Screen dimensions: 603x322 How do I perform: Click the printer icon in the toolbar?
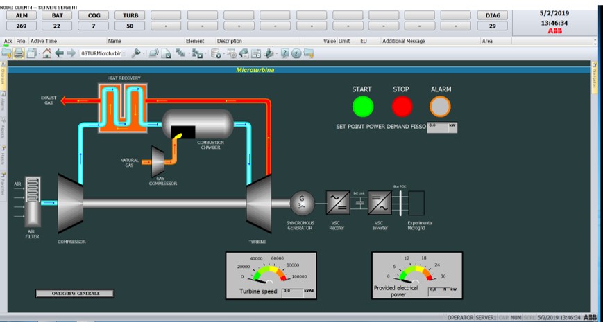(x=19, y=53)
